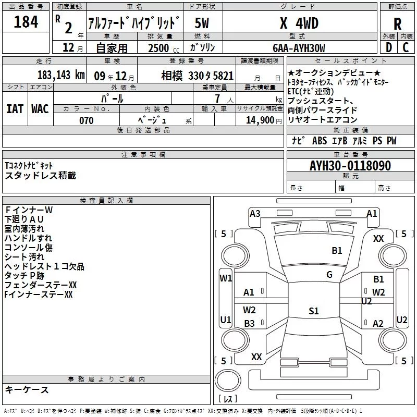Click the air conditioner value WAC

[40, 109]
